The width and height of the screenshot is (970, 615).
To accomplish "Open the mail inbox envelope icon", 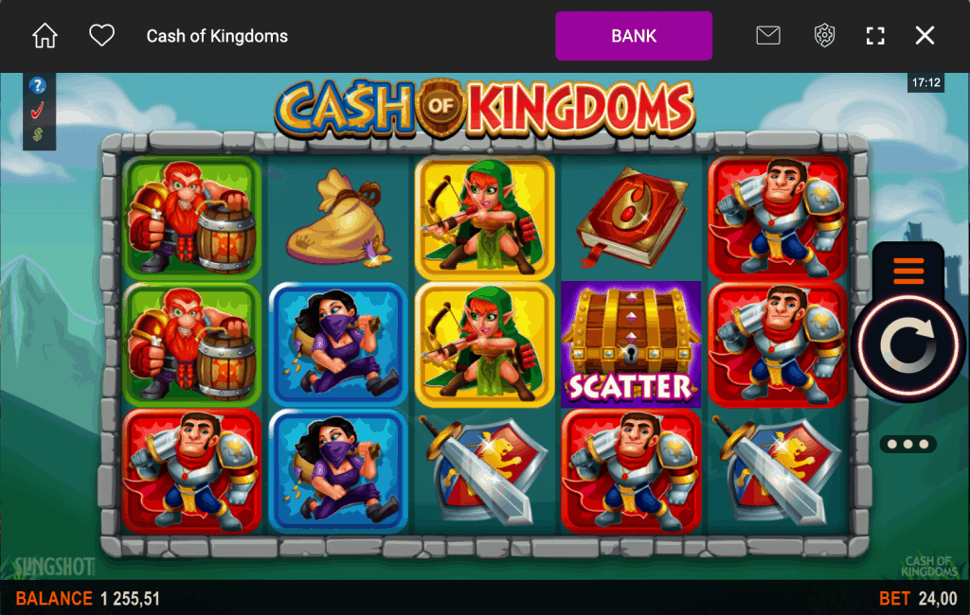I will 767,35.
